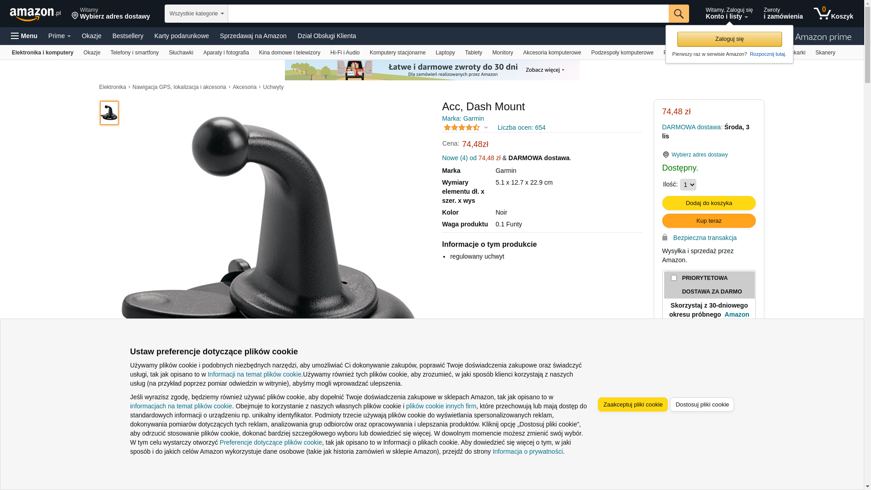Open the Bestsellery menu item
Screen dimensions: 871x490
click(x=128, y=36)
